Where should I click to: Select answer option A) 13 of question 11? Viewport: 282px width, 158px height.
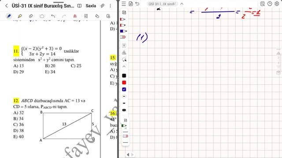[19, 66]
